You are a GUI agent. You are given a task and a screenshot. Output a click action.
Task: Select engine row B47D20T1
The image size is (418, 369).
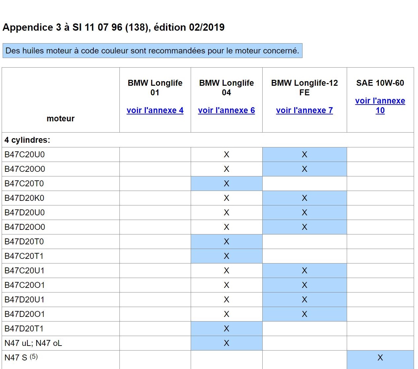(208, 328)
